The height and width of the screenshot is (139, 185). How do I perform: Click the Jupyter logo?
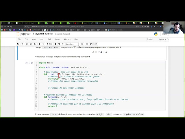click(x=24, y=34)
